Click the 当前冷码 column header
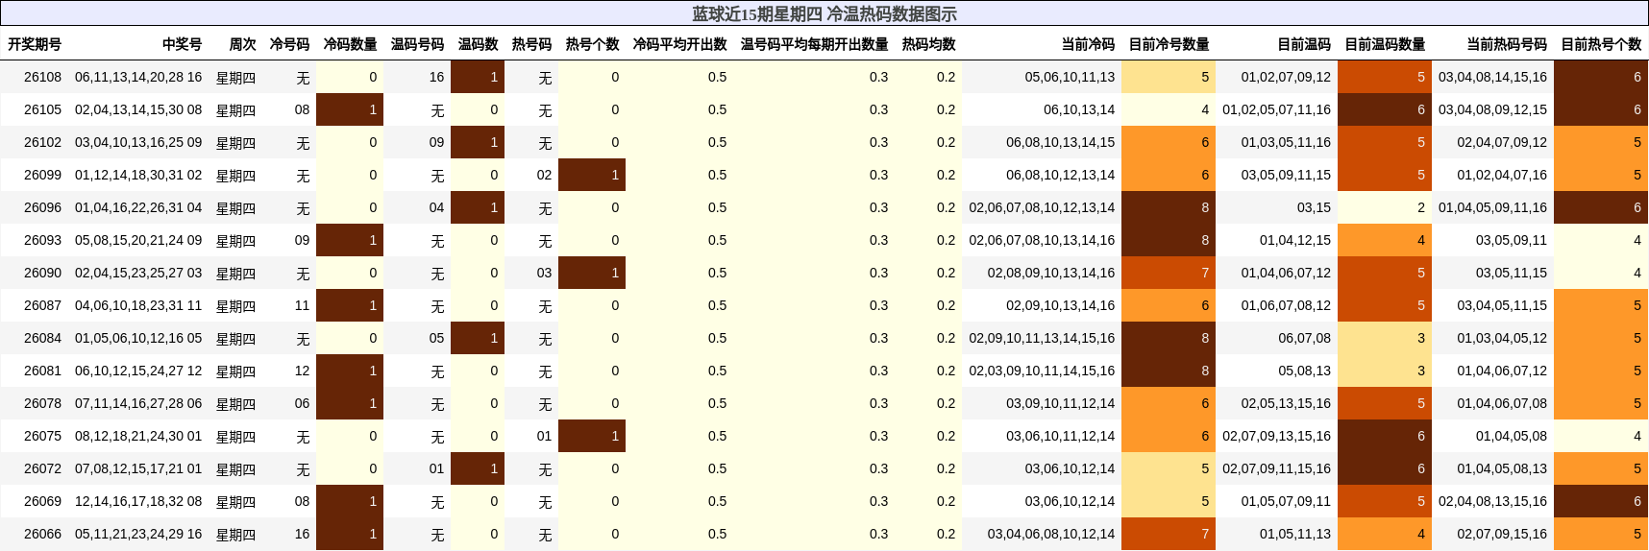1649x551 pixels. pyautogui.click(x=1088, y=44)
